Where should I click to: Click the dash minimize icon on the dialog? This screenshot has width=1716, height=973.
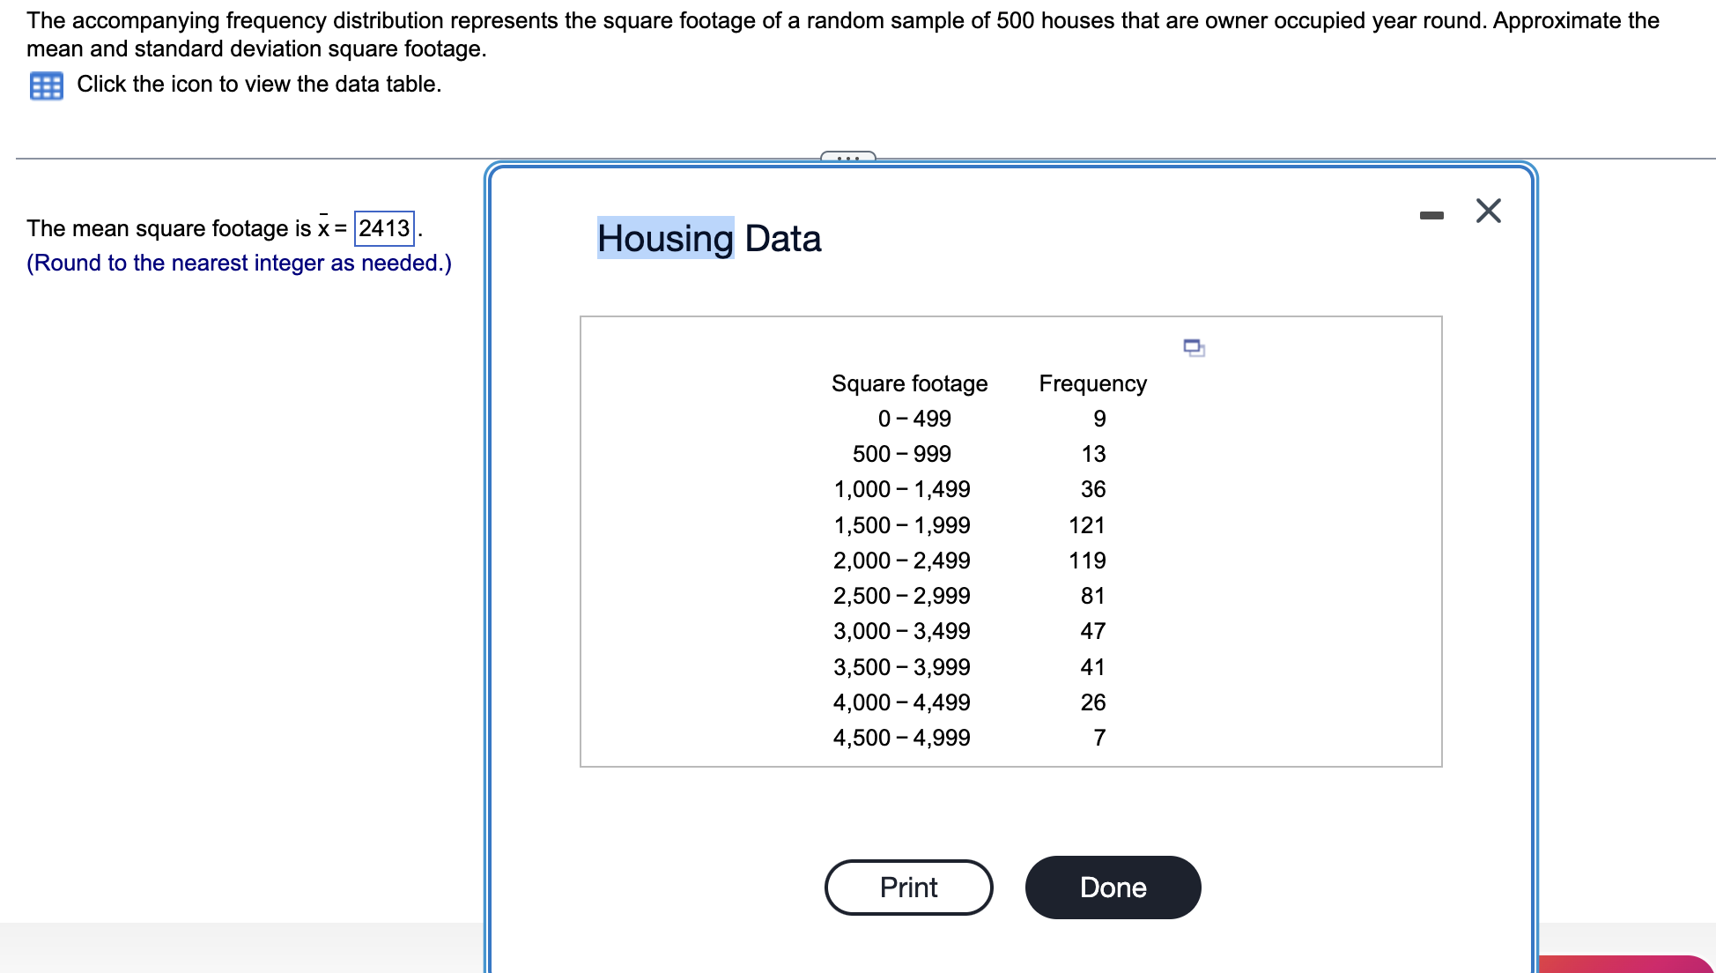click(1433, 212)
